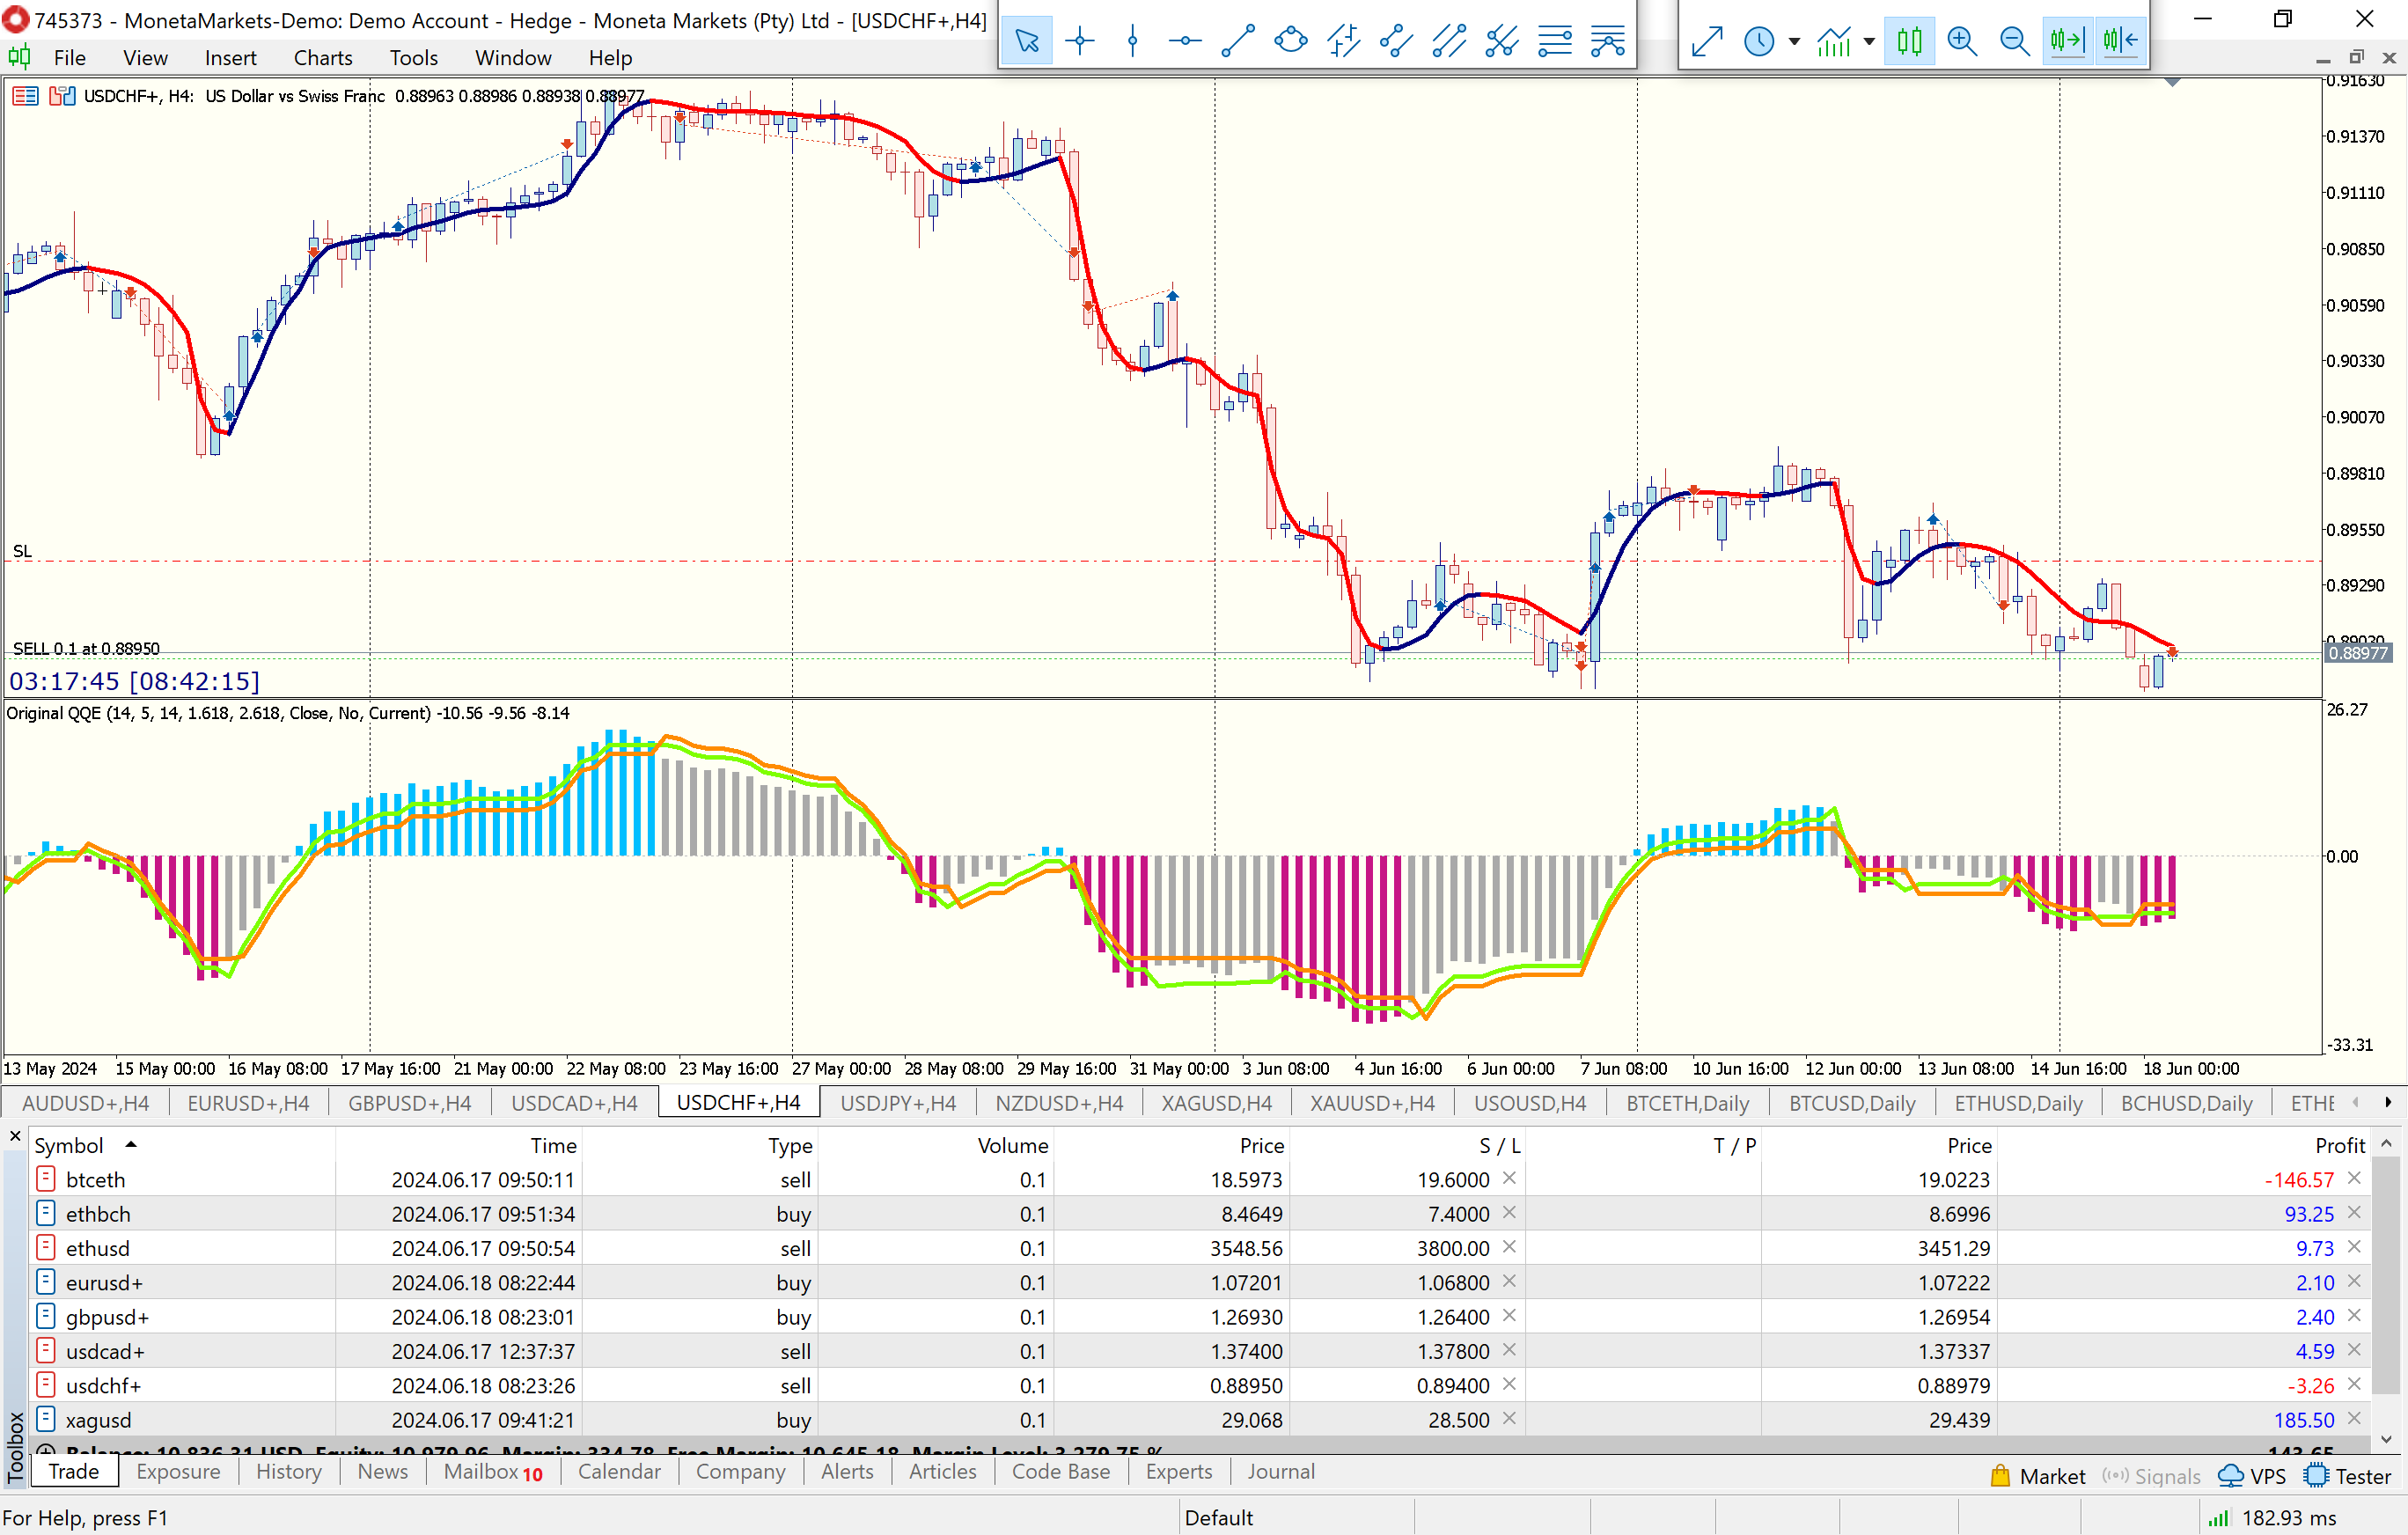Close the btceth position with X button

point(2354,1179)
